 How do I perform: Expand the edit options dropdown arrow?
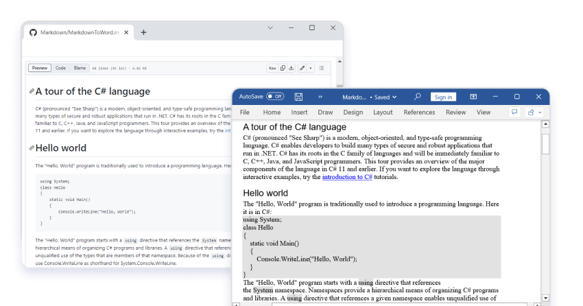pyautogui.click(x=311, y=68)
